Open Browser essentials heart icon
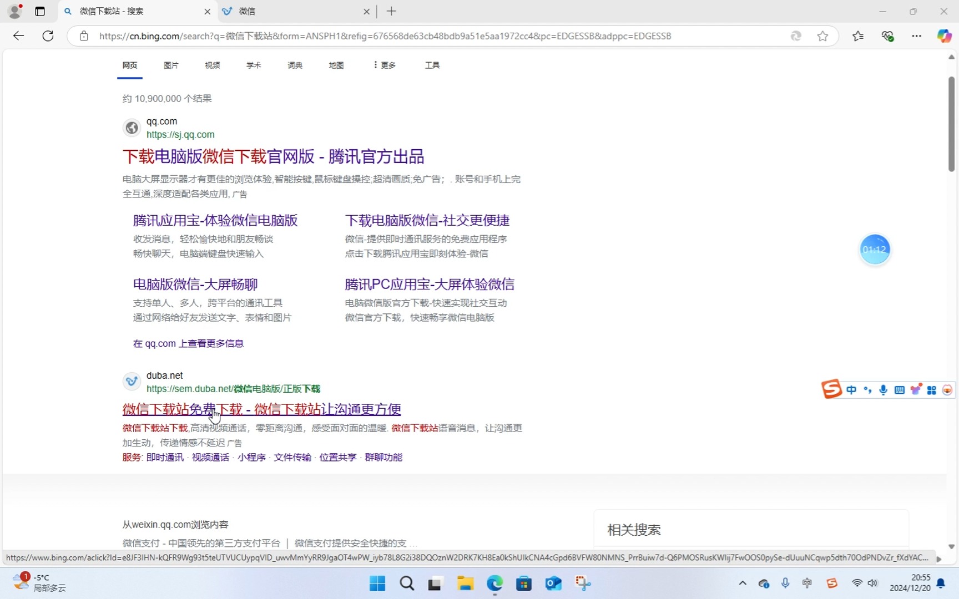This screenshot has width=959, height=599. [887, 36]
